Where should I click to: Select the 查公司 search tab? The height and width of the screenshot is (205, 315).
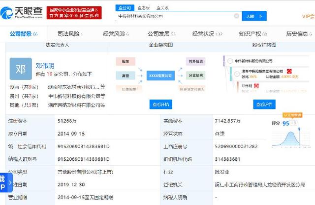(x=125, y=8)
